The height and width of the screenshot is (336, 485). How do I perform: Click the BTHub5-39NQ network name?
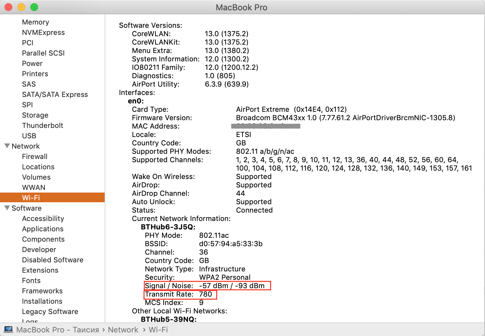tap(169, 319)
